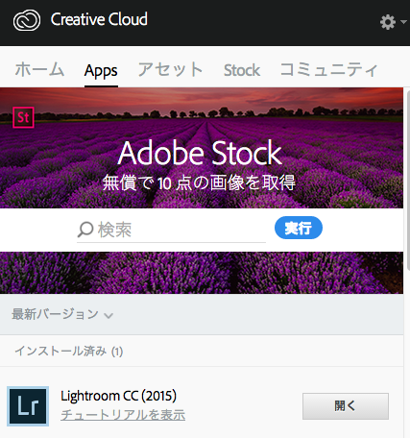Open the gear settings menu
Viewport: 410px width, 438px height.
tap(393, 22)
